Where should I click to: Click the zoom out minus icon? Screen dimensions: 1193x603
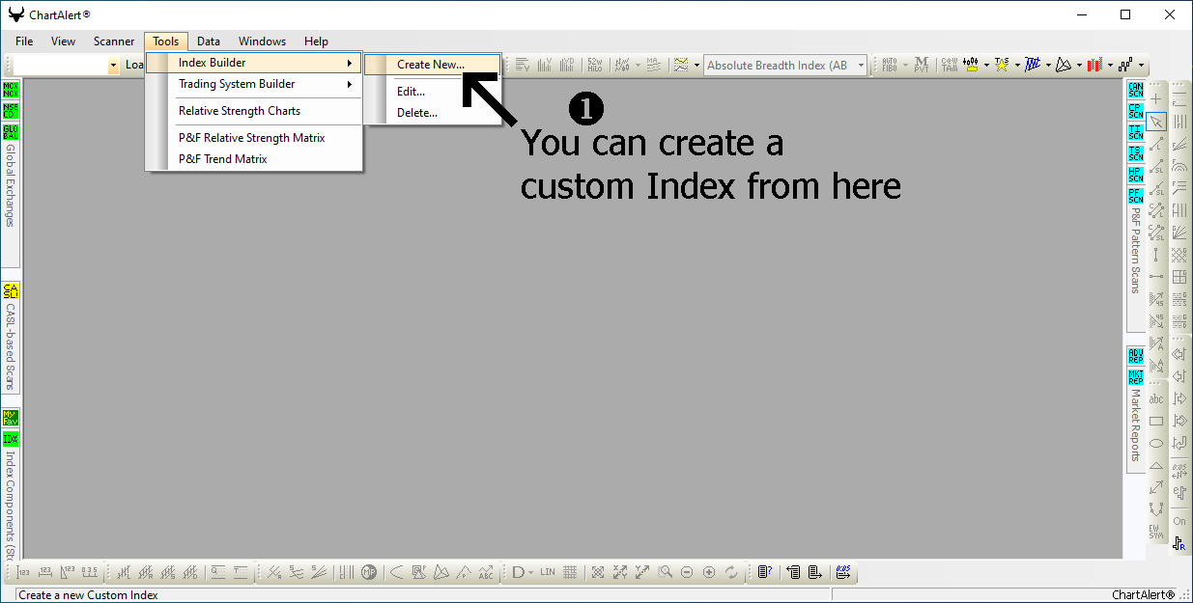(x=687, y=572)
